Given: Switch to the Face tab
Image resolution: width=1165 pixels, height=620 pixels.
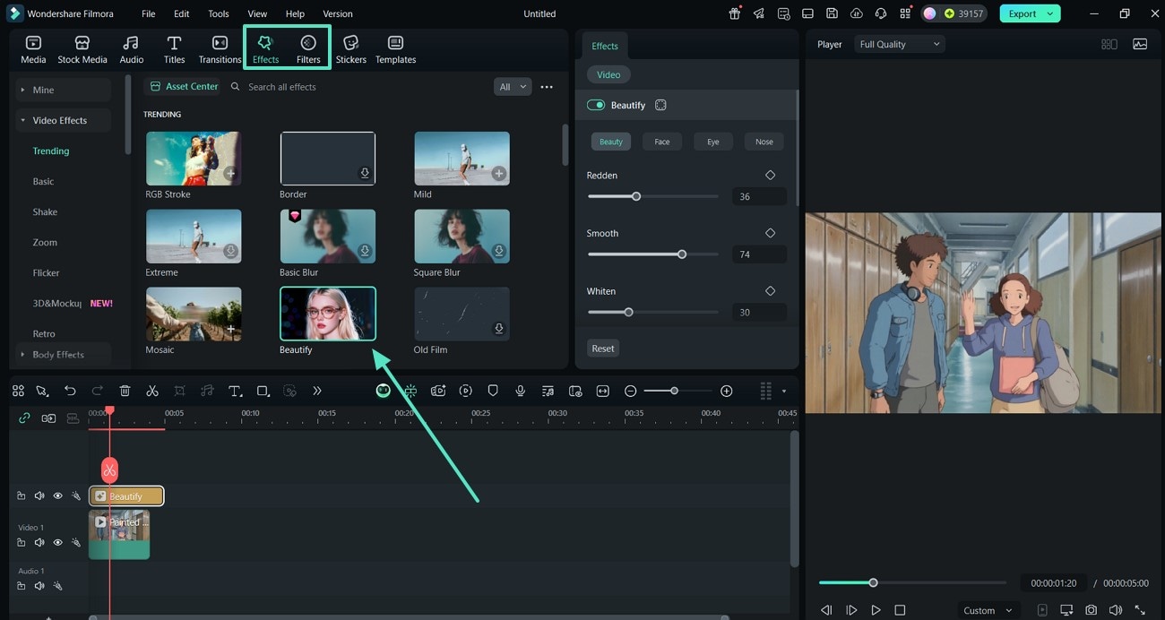Looking at the screenshot, I should (x=661, y=142).
